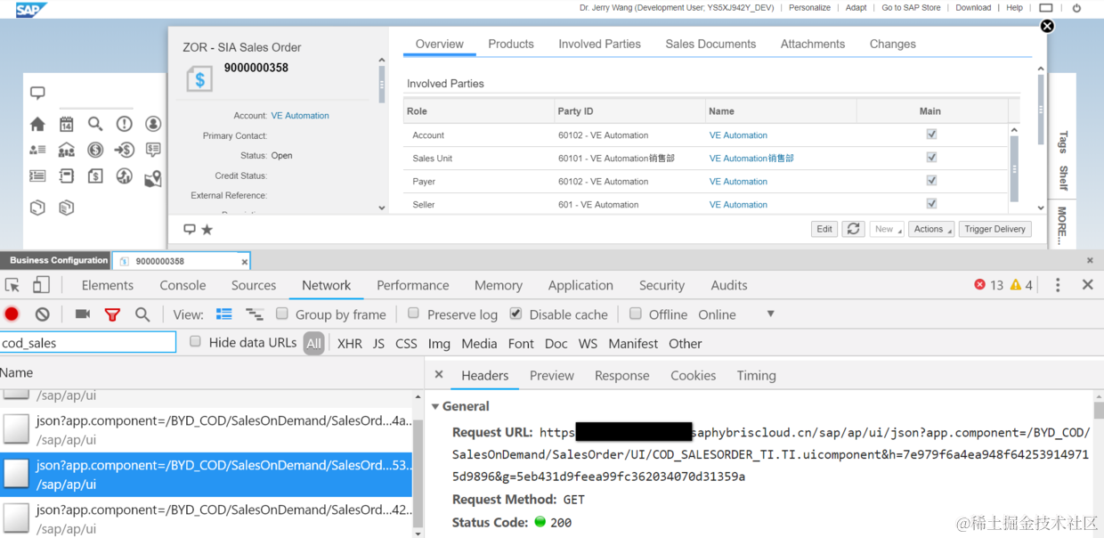Open the exclamation alert icon
The image size is (1104, 538).
pos(125,124)
